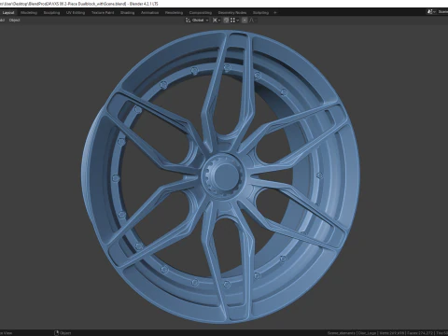Switch to the Rendering workspace
The width and height of the screenshot is (448, 336).
(174, 13)
